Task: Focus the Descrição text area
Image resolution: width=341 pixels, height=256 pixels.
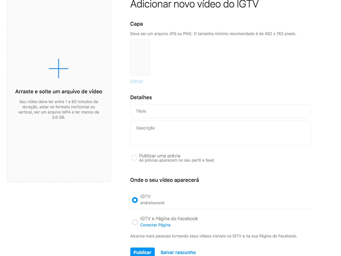Action: click(x=220, y=133)
